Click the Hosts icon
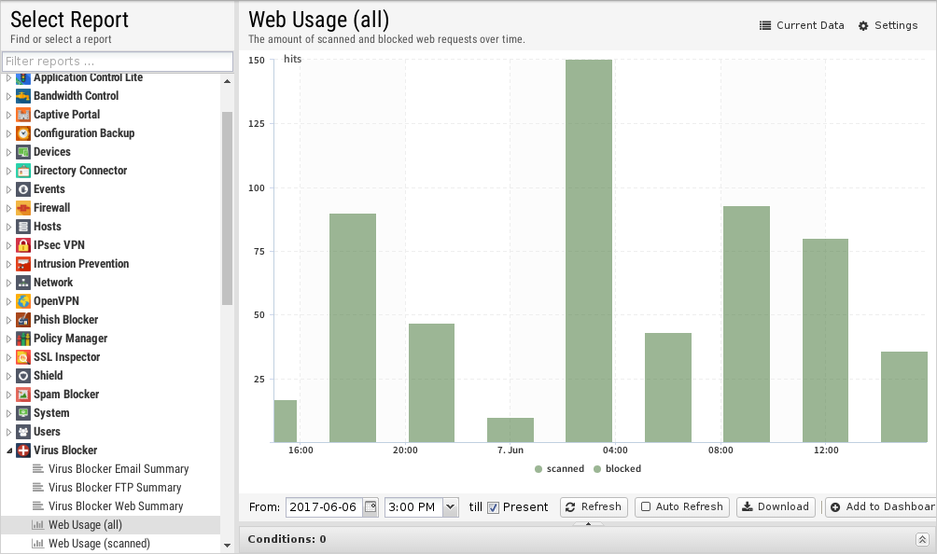Viewport: 937px width, 554px height. coord(22,227)
